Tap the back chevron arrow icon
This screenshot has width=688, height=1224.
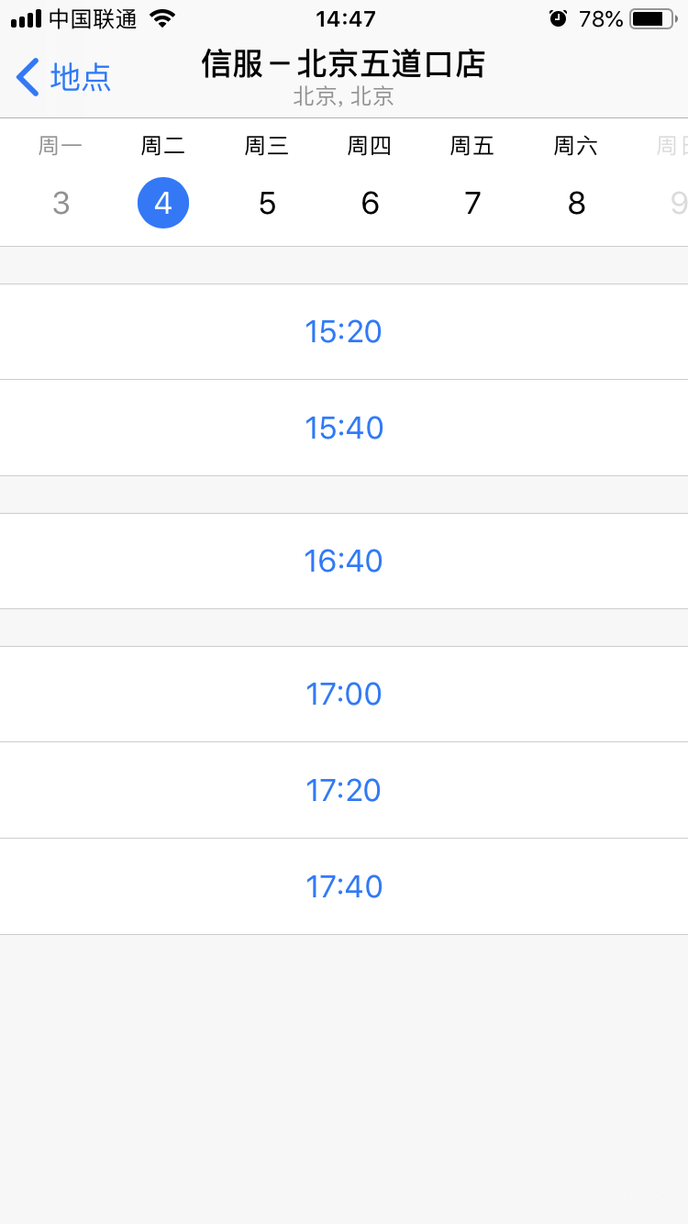coord(28,77)
